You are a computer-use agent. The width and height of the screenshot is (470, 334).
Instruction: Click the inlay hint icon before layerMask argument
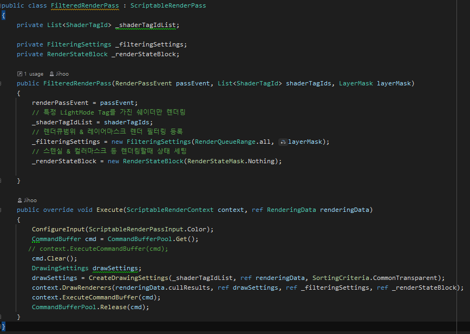(x=283, y=142)
